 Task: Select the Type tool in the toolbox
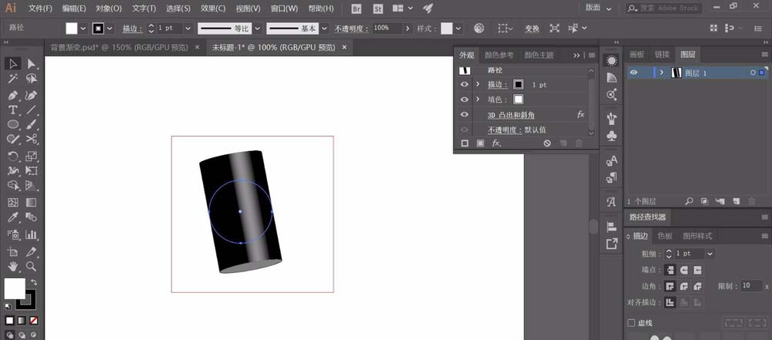[13, 110]
